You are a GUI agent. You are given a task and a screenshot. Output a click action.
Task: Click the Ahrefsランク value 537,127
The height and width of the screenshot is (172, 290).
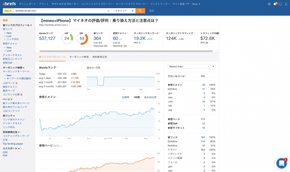(x=47, y=38)
